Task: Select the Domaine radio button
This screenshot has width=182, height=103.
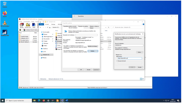Action: pos(117,56)
